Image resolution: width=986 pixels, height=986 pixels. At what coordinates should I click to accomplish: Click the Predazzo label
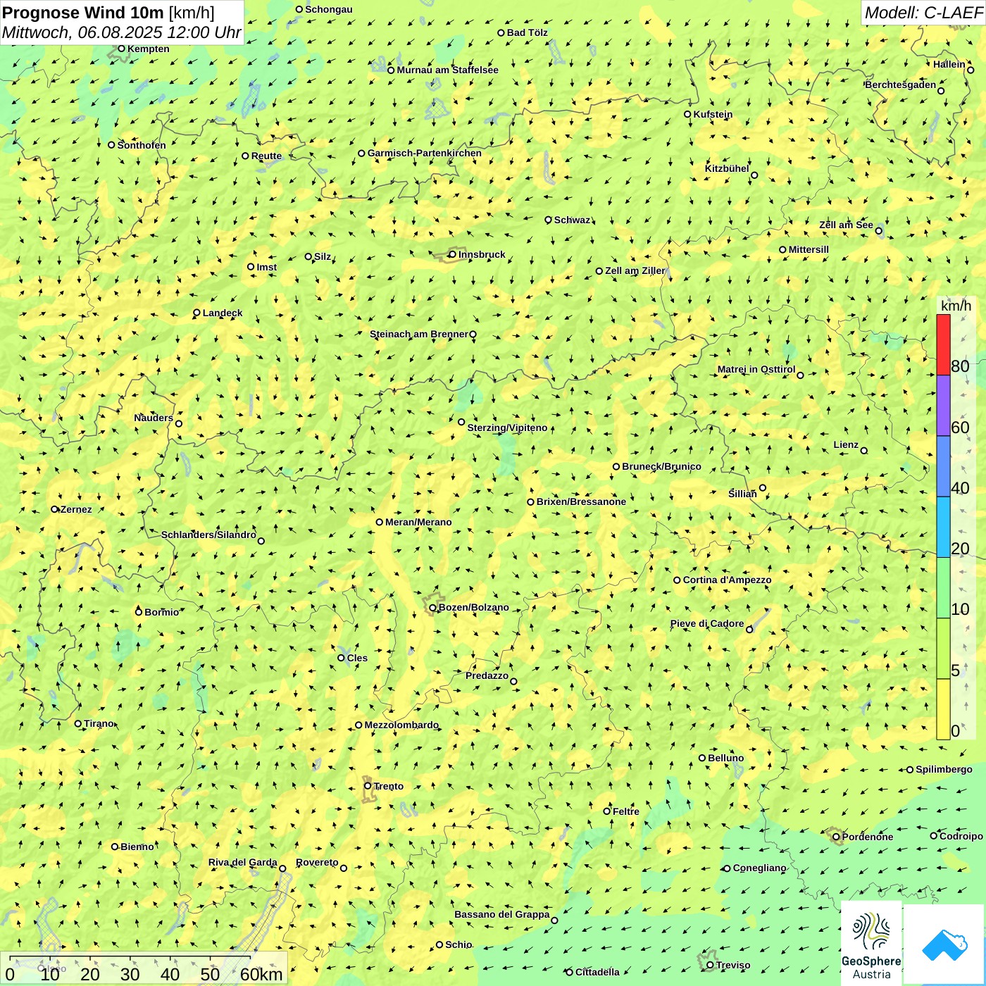coord(487,675)
